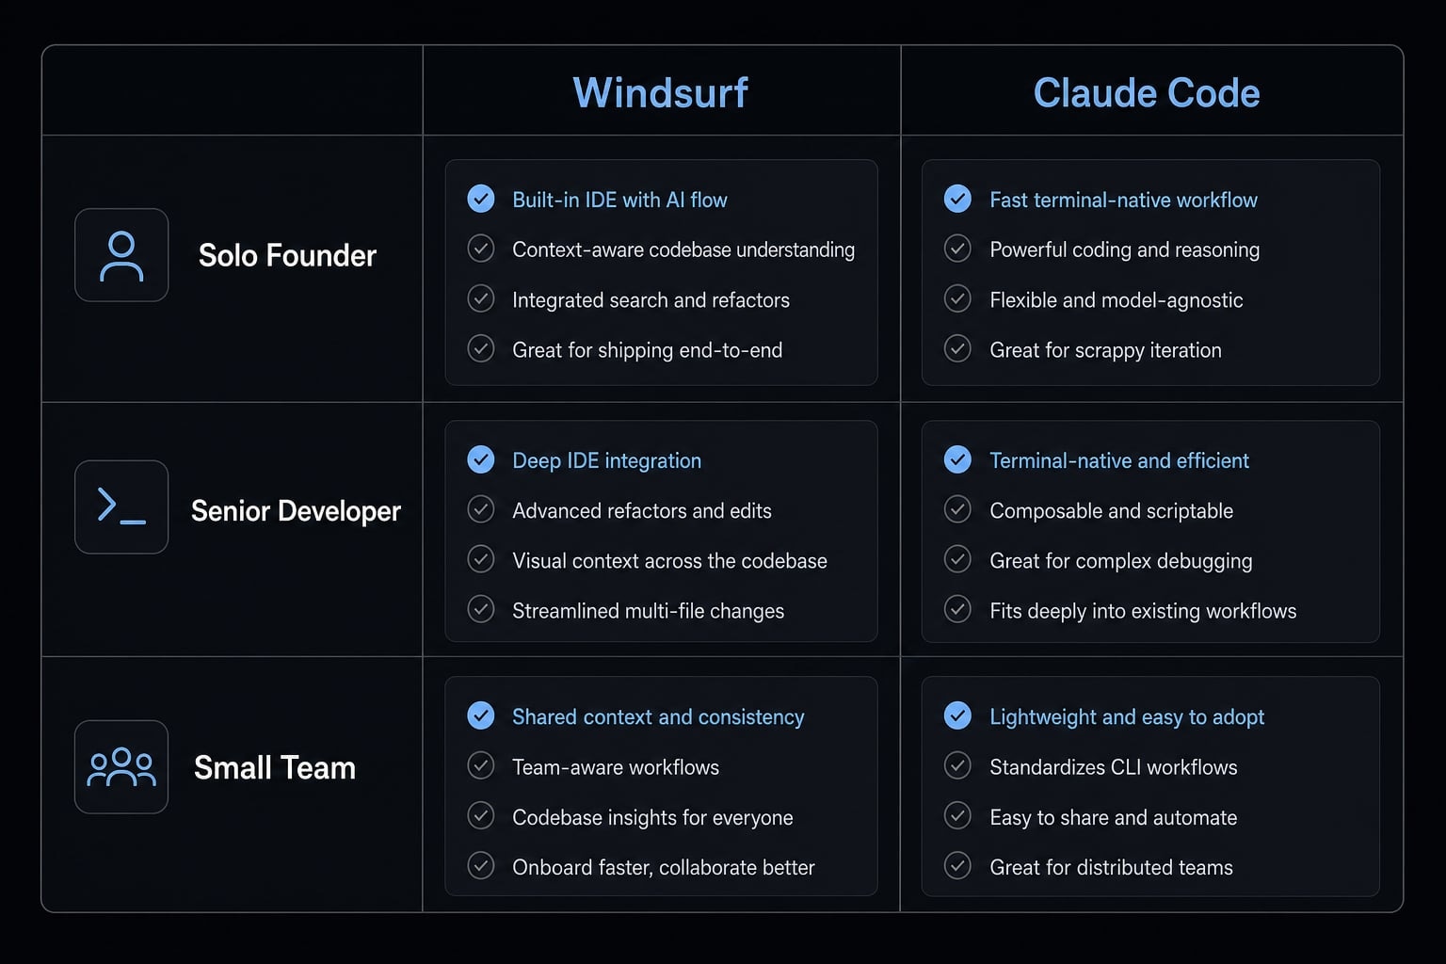Click the text Integrated search and refactors

(651, 299)
